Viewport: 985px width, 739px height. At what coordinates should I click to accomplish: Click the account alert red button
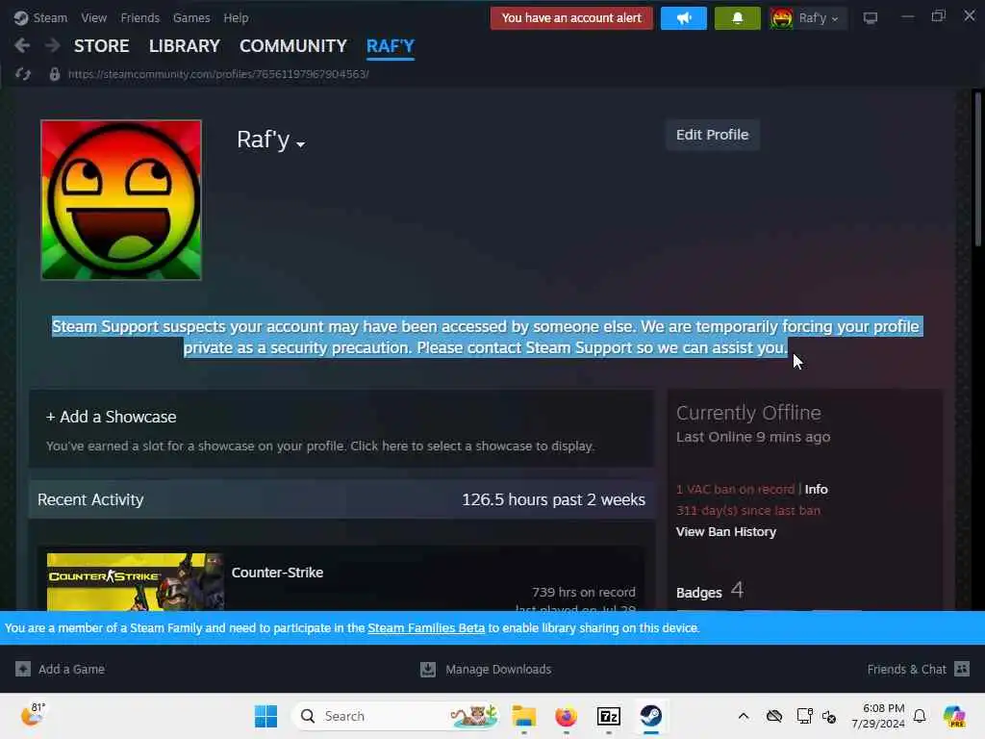571,18
